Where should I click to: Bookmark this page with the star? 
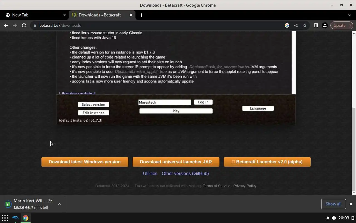tap(305, 25)
